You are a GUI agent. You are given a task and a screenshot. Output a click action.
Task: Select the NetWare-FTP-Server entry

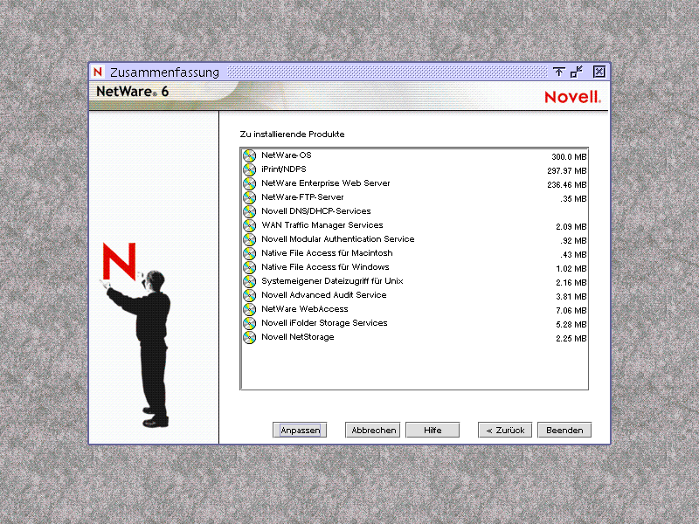click(x=414, y=197)
